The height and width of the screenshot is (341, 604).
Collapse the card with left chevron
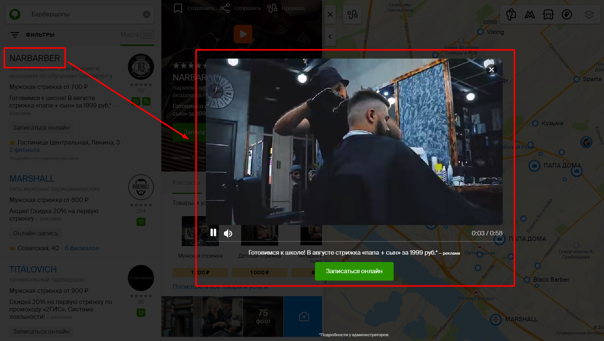tap(330, 37)
